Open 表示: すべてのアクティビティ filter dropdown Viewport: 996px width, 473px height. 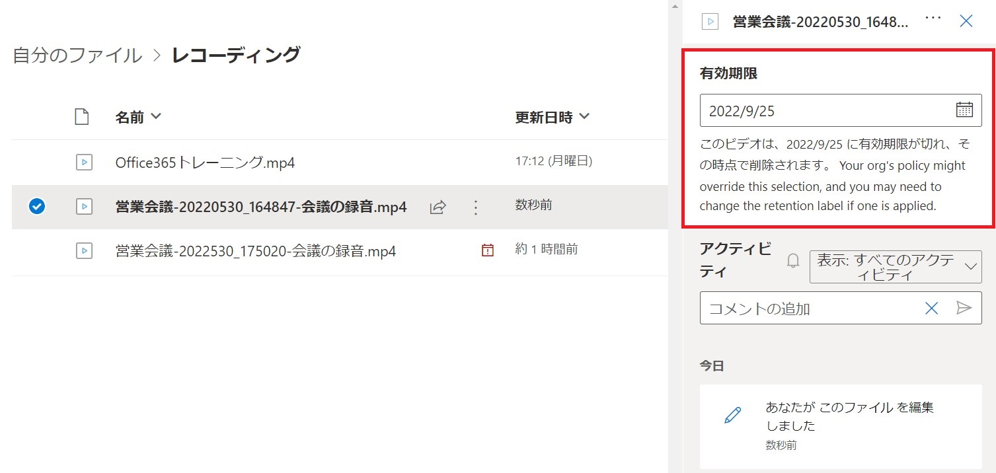895,267
